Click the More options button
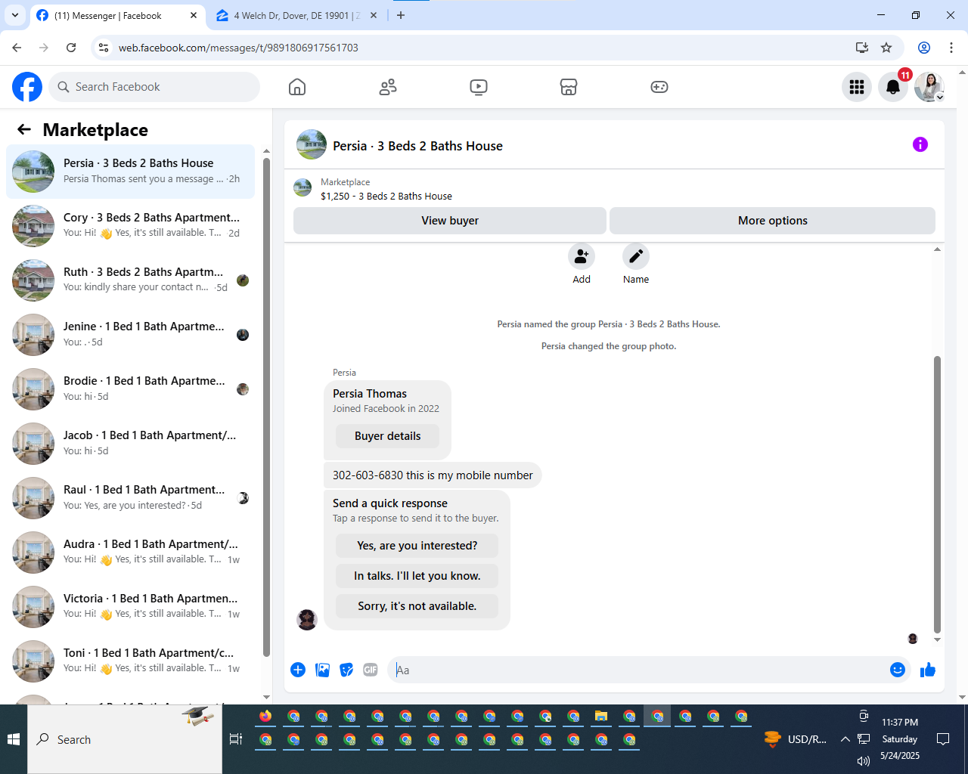The height and width of the screenshot is (774, 968). (773, 221)
